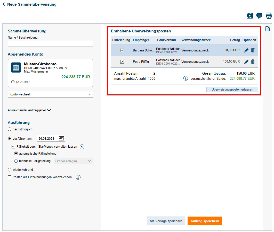Click Überweisungsposten erfassen button
This screenshot has height=232, width=274.
click(x=232, y=89)
